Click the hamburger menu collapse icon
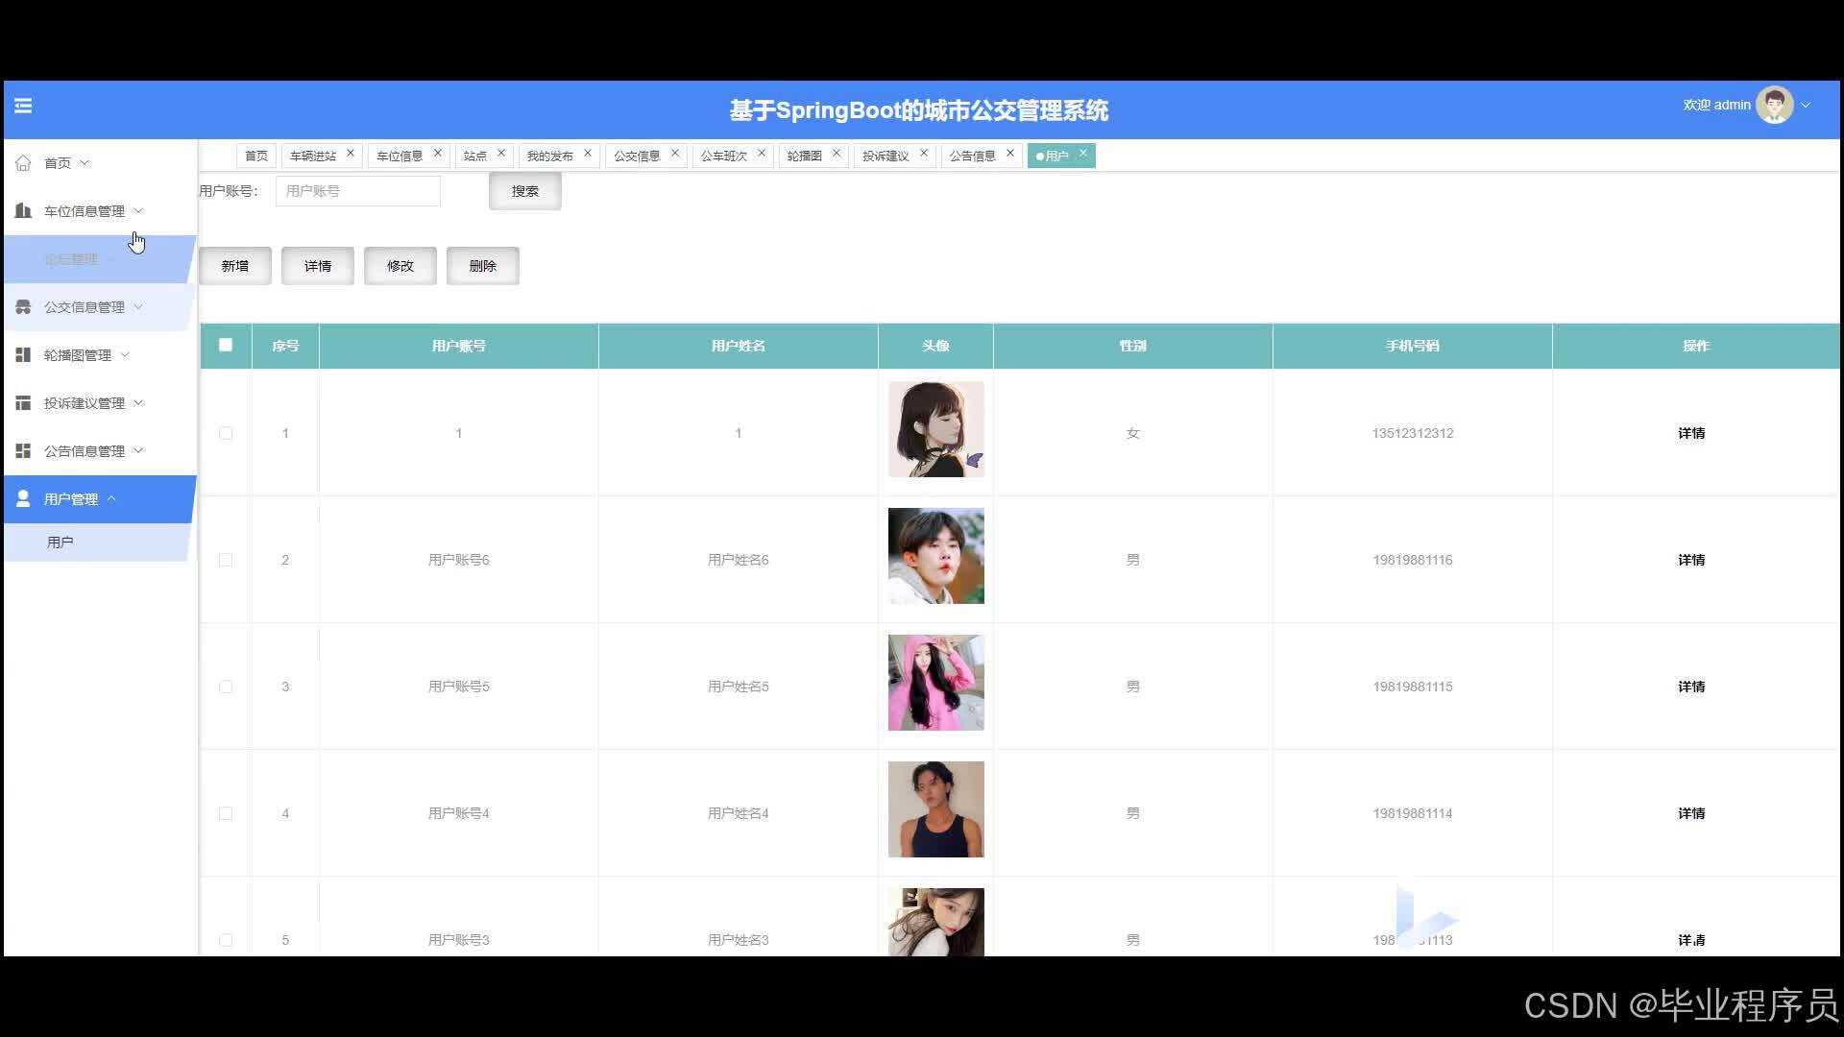 [23, 106]
